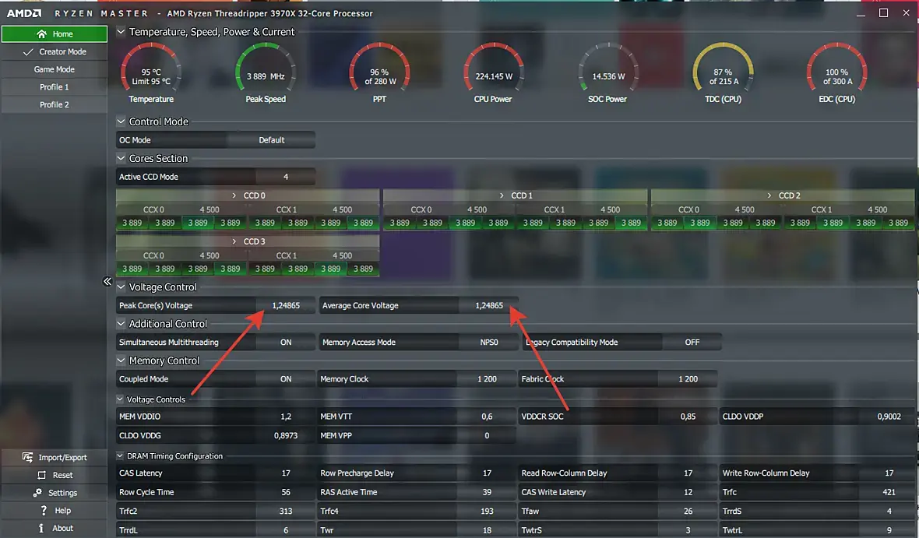Click RAS Active Time value 39

coord(487,492)
